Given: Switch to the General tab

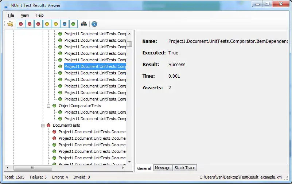Looking at the screenshot, I should [x=144, y=168].
